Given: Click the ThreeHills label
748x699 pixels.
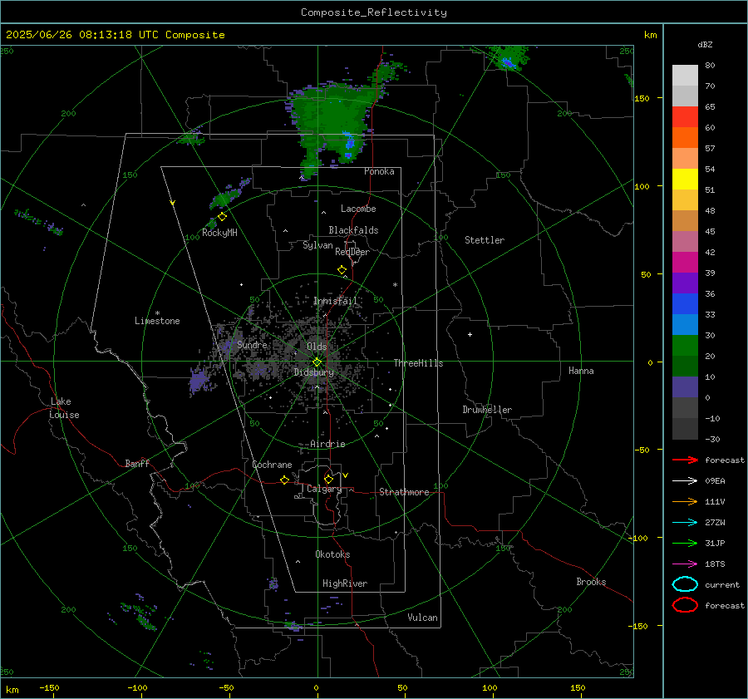Looking at the screenshot, I should coord(418,363).
